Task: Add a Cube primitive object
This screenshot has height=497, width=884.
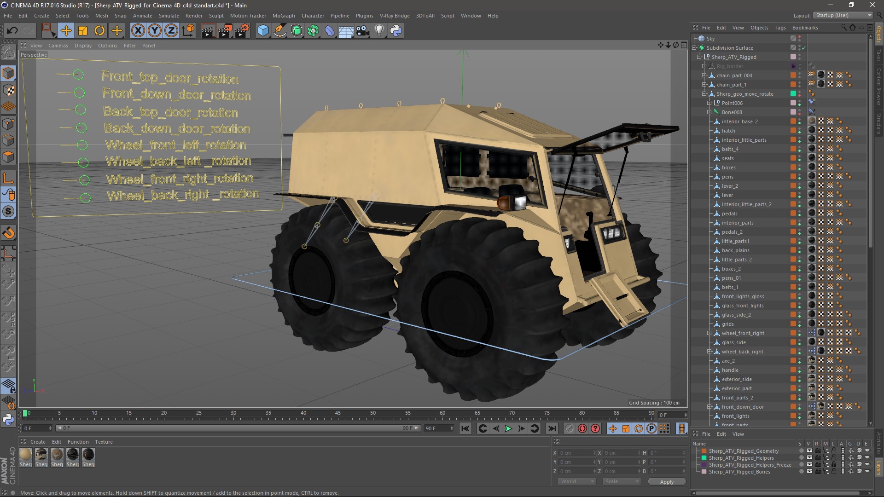Action: tap(263, 31)
